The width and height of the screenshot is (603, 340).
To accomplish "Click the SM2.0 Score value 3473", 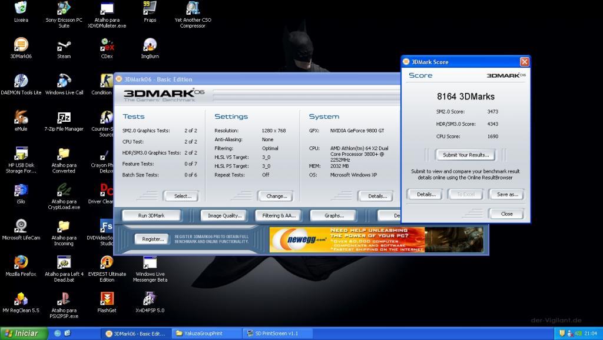I will pyautogui.click(x=492, y=112).
